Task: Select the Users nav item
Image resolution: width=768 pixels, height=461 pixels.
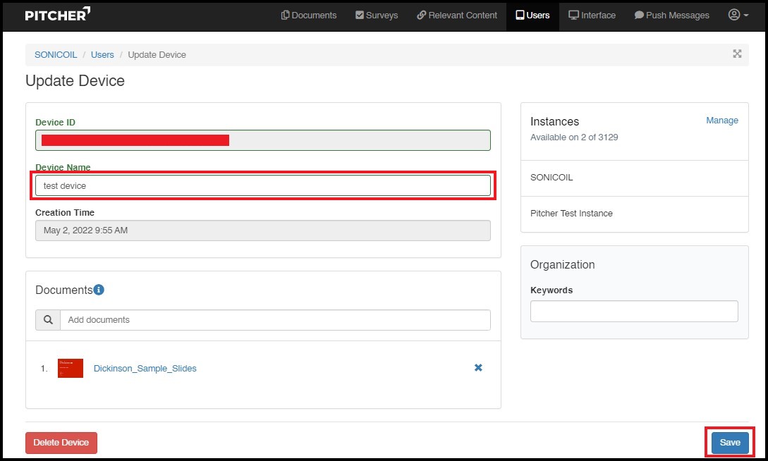Action: [532, 16]
